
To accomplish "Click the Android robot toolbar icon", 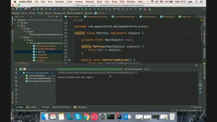I will click(x=150, y=9).
